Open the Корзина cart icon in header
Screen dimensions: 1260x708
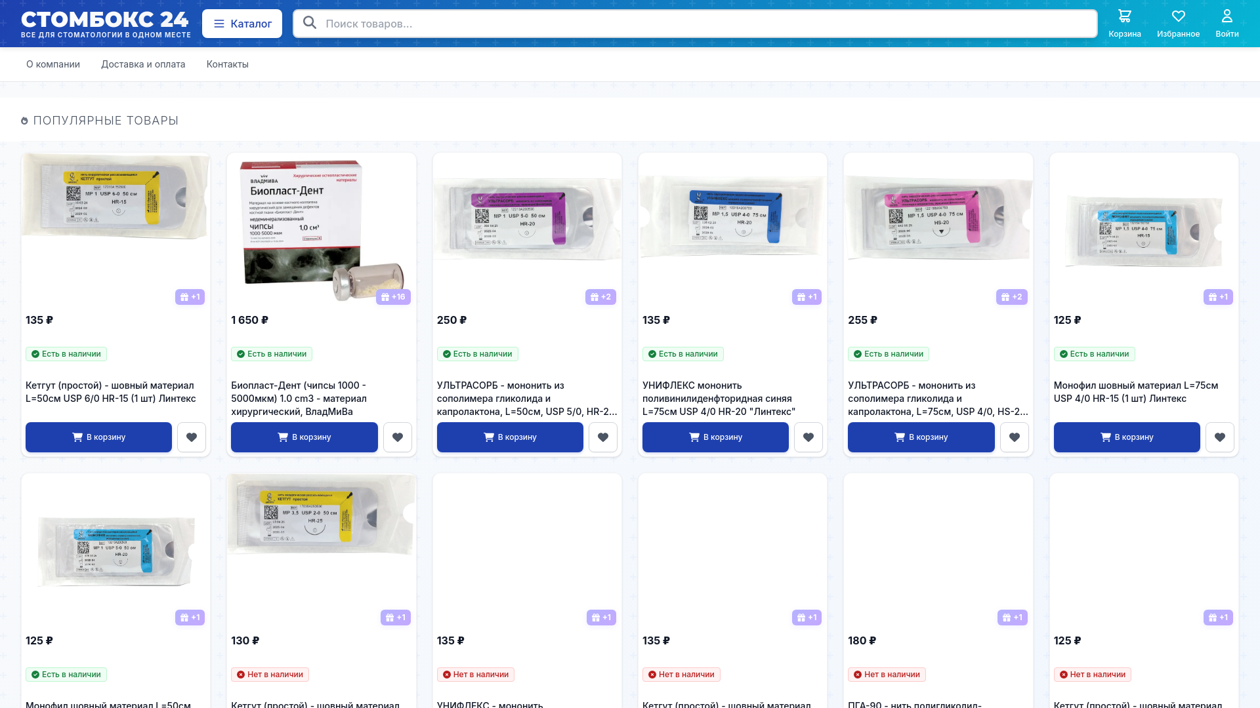click(x=1124, y=24)
